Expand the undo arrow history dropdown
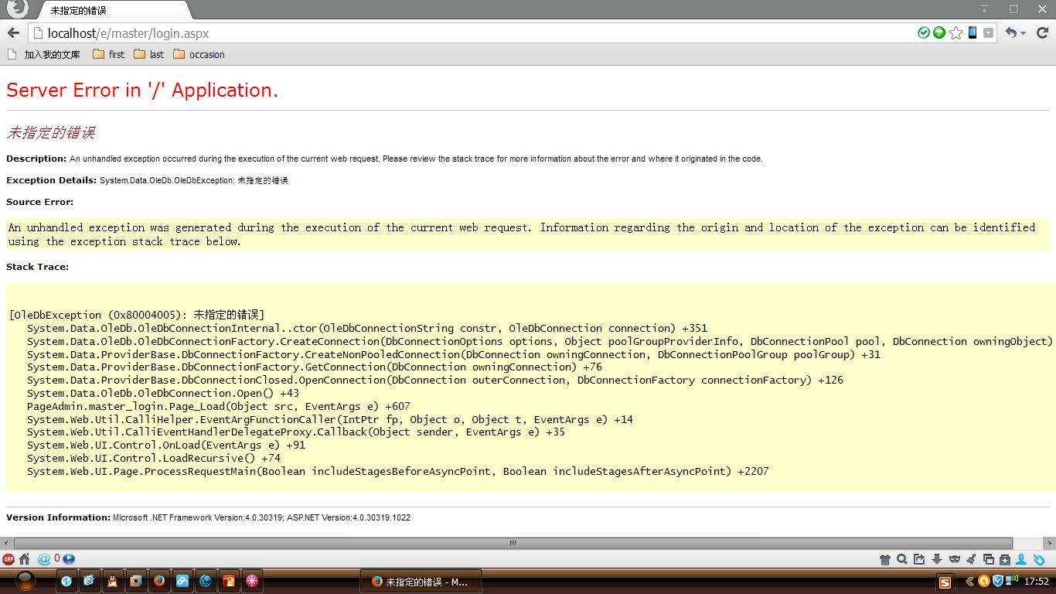1056x594 pixels. tap(1023, 33)
